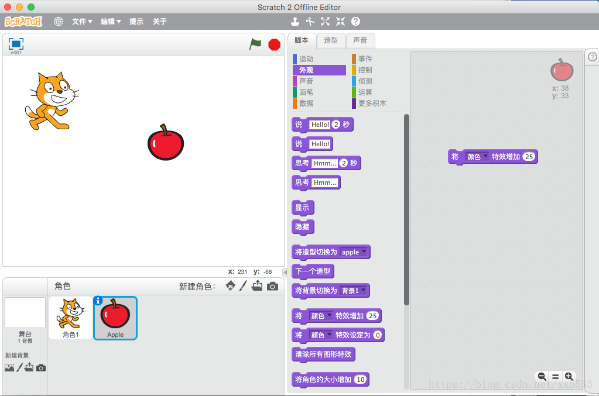Open 颜色 dropdown in 特效设定为 block
The image size is (599, 396).
tap(320, 335)
